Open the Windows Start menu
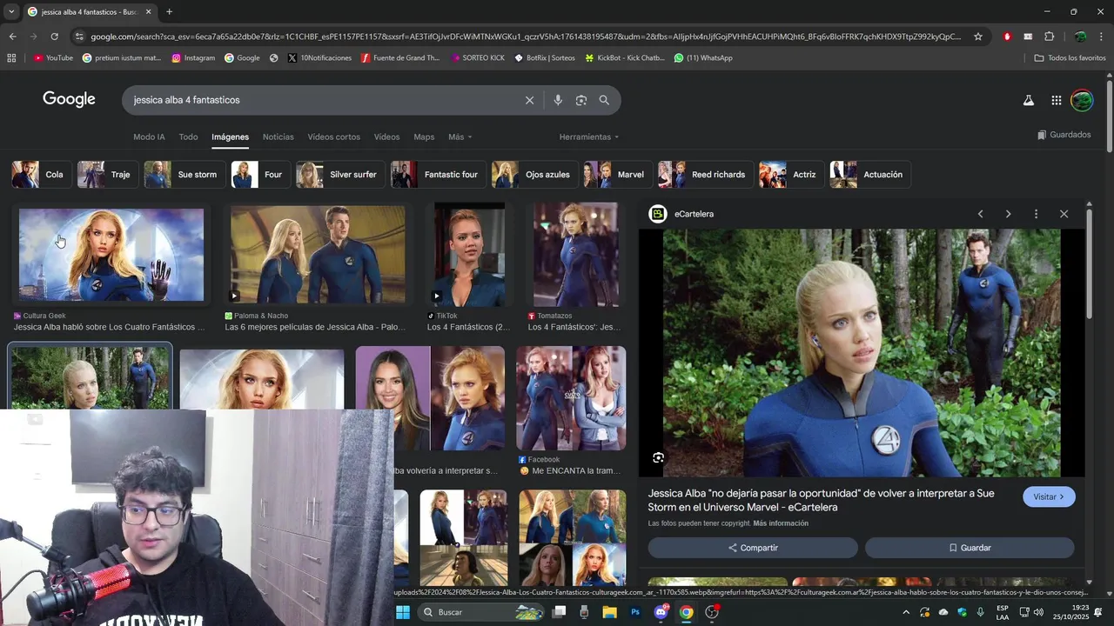The width and height of the screenshot is (1114, 626). pyautogui.click(x=403, y=612)
